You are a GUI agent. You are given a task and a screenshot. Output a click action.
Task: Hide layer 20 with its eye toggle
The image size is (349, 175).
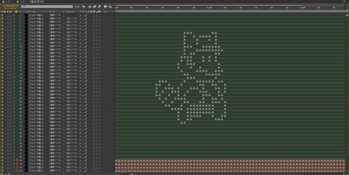pyautogui.click(x=3, y=81)
